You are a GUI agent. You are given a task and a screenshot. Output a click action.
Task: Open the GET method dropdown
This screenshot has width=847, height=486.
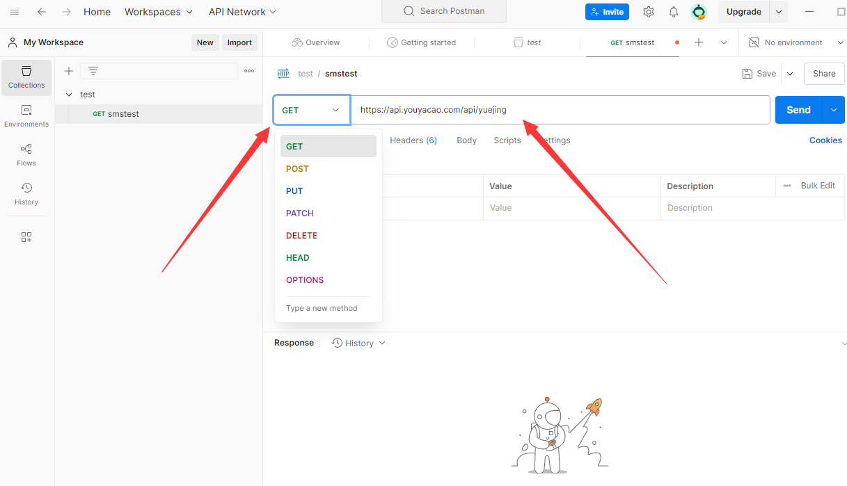[x=312, y=110]
